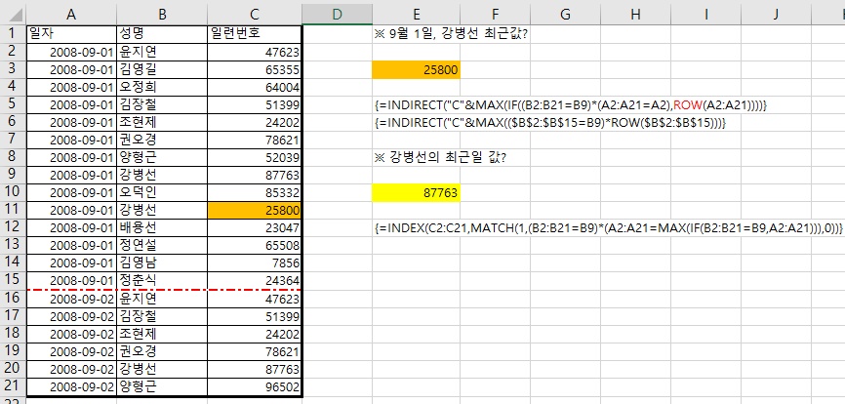This screenshot has height=404, width=845.
Task: Select row 1 header
Action: coord(13,34)
